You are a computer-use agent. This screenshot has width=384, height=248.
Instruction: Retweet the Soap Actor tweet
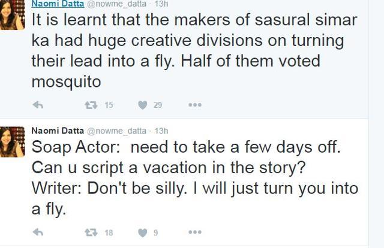pyautogui.click(x=91, y=232)
